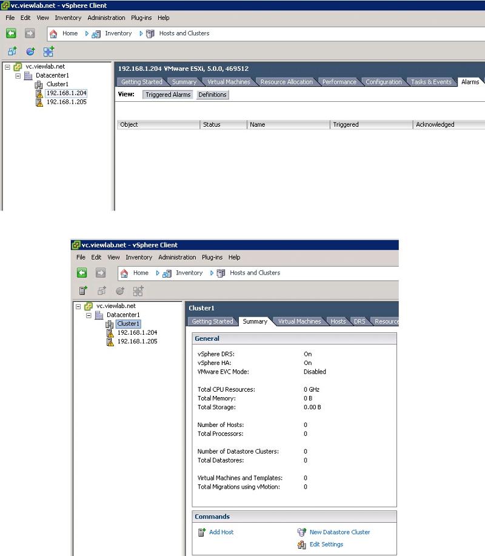Click the gray Forward arrow in the Cluster1 window

click(x=101, y=273)
